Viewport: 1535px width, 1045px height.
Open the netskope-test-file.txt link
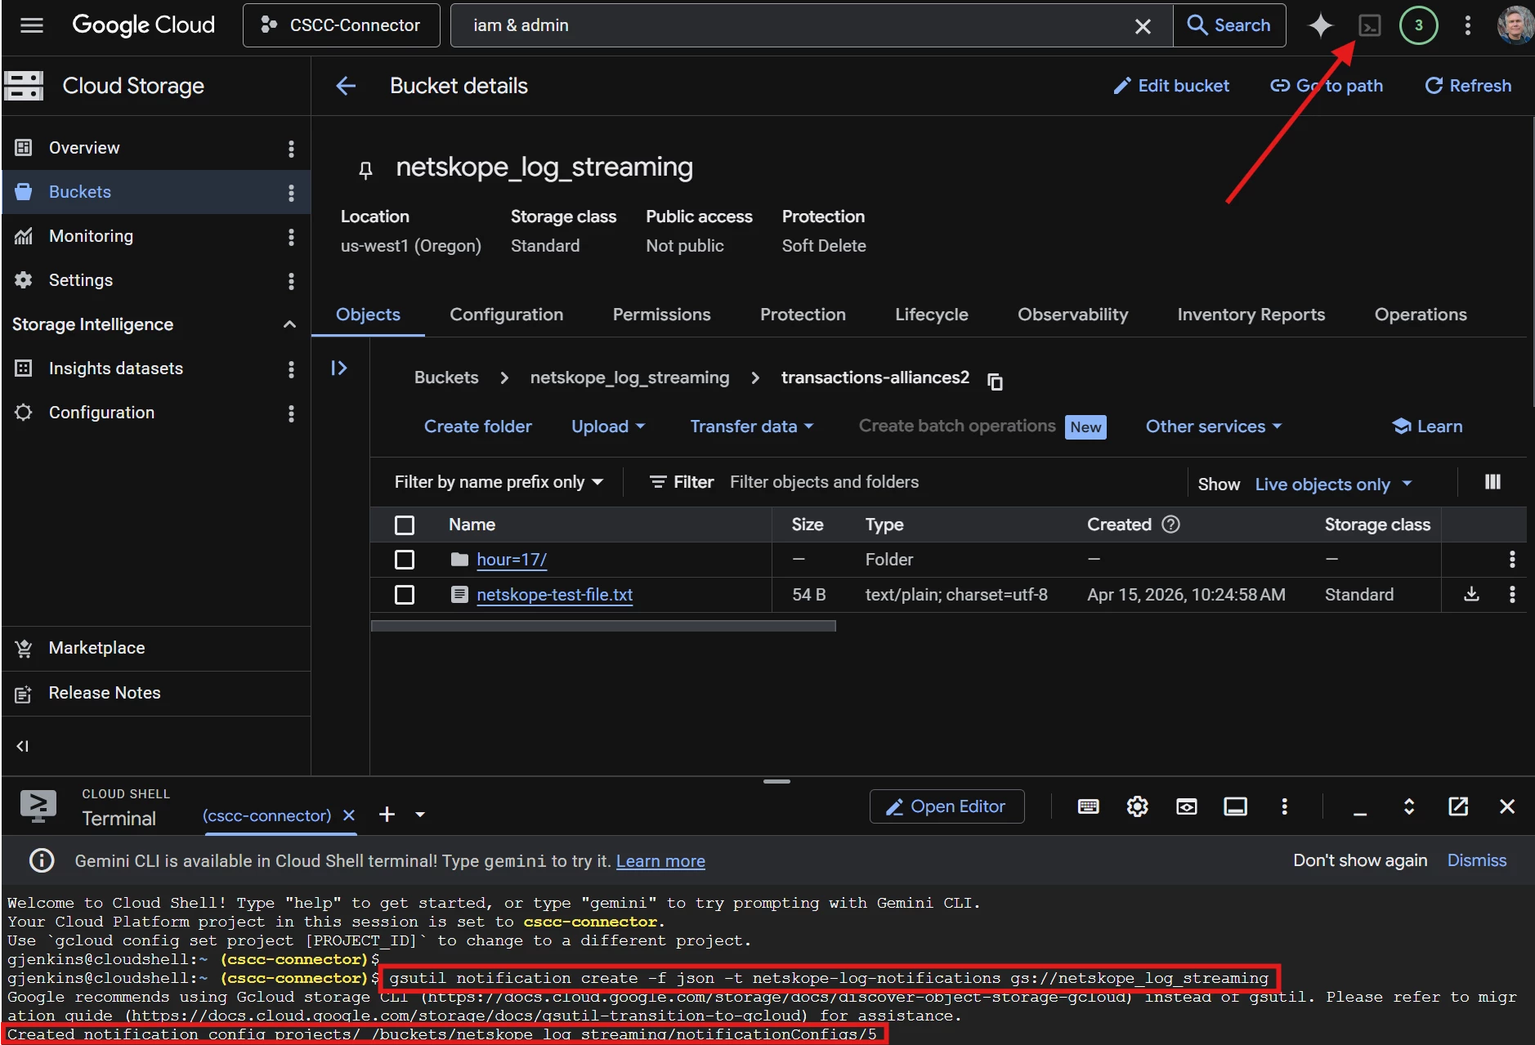[555, 595]
